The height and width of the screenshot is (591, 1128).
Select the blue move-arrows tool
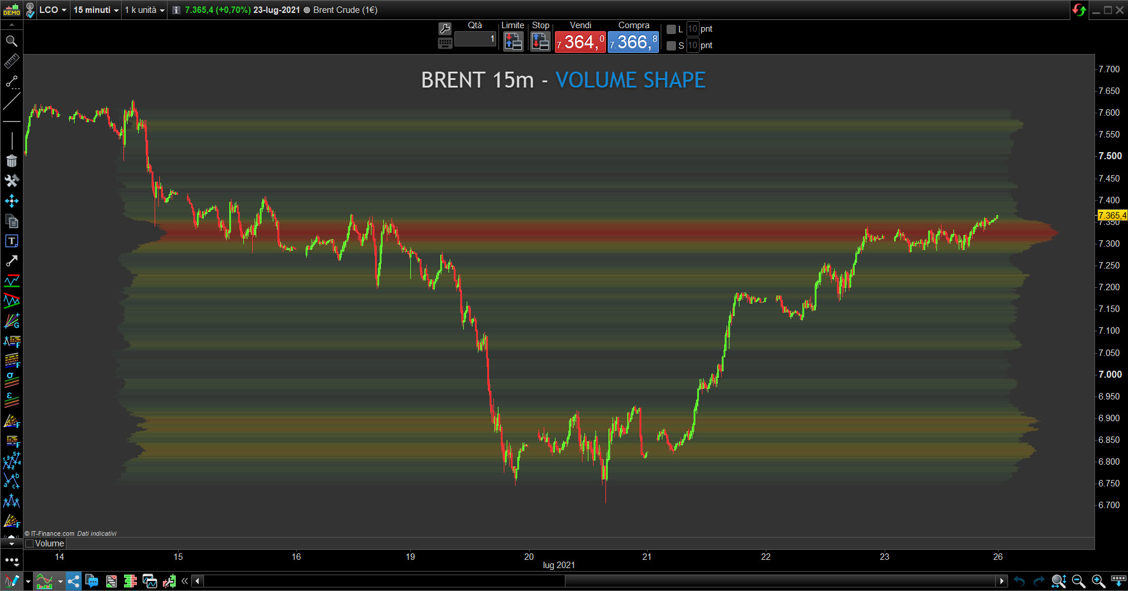[11, 201]
